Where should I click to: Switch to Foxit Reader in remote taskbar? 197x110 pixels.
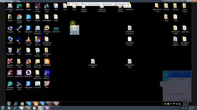tap(36, 104)
